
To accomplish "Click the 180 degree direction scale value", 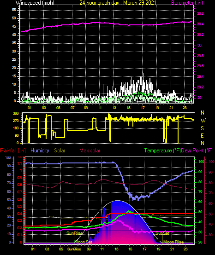I will pyautogui.click(x=17, y=128).
